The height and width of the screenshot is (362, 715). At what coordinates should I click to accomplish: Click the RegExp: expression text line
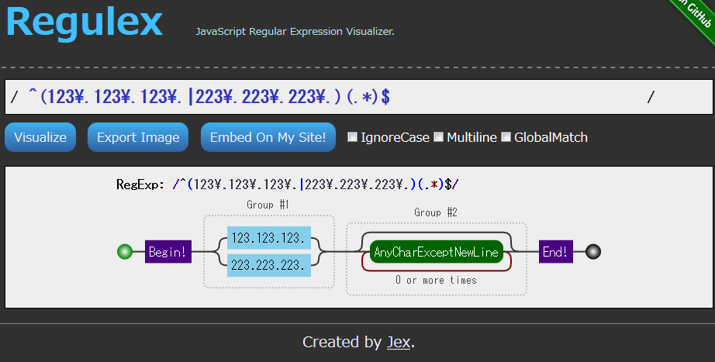pos(287,184)
